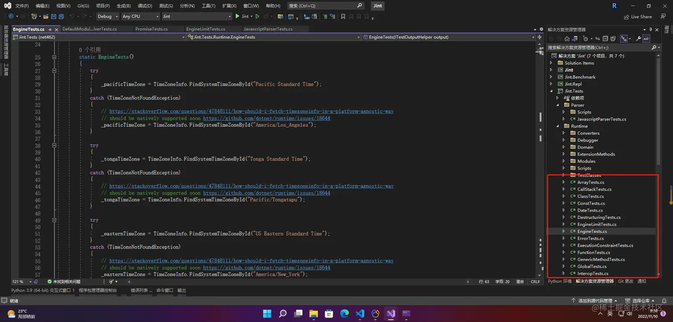Expand the Jint.Benchmark project

click(551, 77)
